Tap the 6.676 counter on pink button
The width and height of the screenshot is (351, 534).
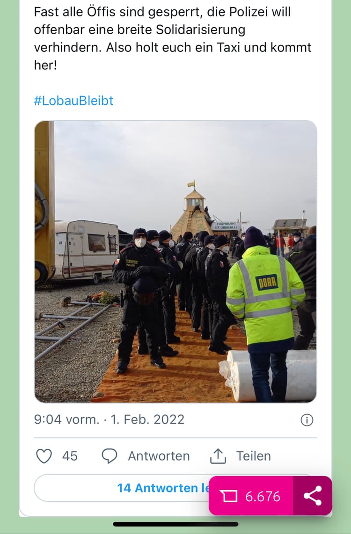(263, 497)
